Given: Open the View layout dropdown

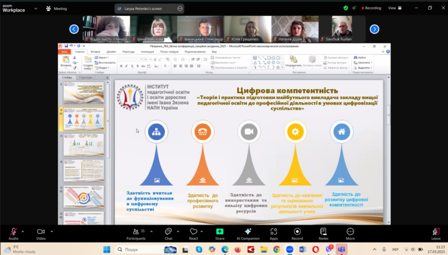Looking at the screenshot, I should 394,8.
